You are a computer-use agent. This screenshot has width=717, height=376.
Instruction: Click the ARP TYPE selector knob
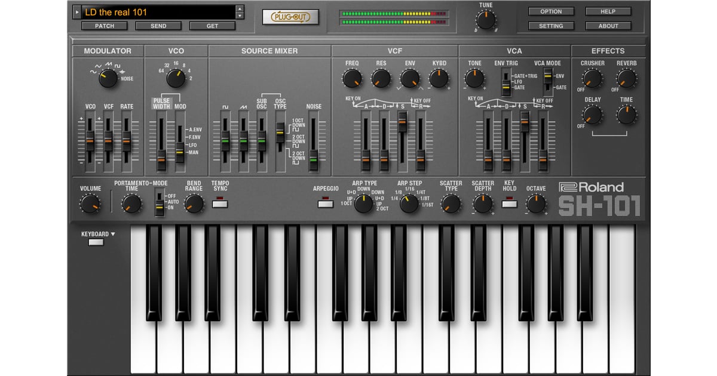[x=363, y=204]
